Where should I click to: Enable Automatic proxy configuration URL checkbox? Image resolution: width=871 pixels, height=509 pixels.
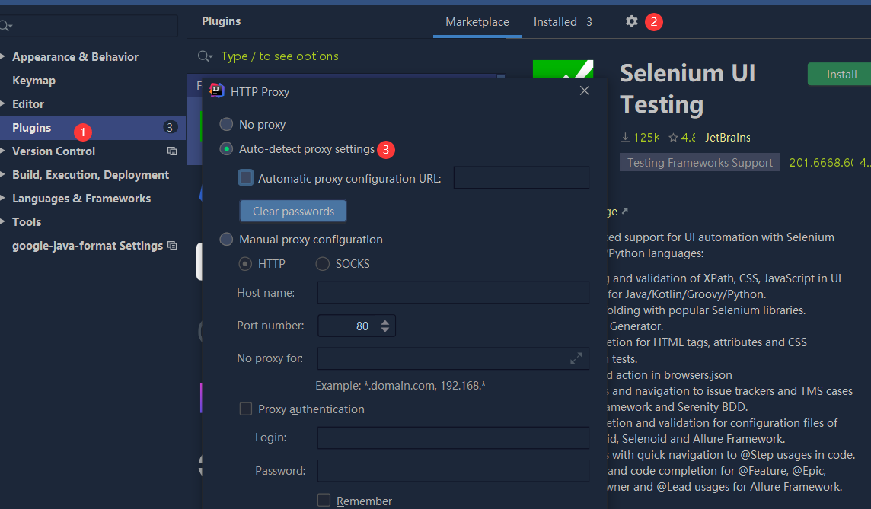(246, 178)
